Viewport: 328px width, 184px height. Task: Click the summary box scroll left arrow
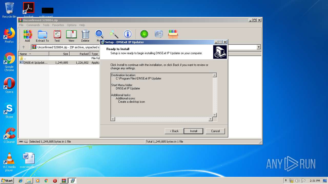[x=113, y=119]
